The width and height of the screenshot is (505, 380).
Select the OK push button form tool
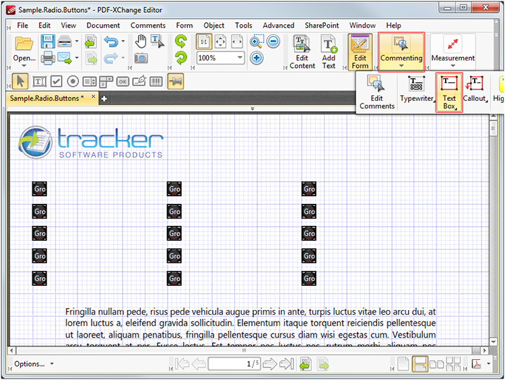point(123,81)
